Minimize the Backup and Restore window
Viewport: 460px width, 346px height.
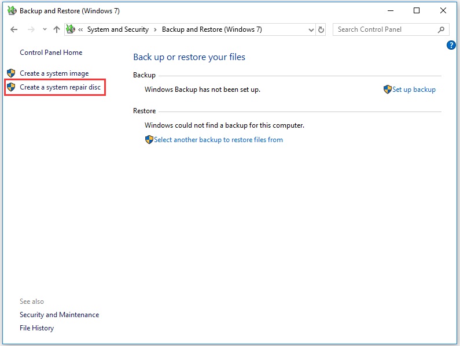pyautogui.click(x=391, y=10)
